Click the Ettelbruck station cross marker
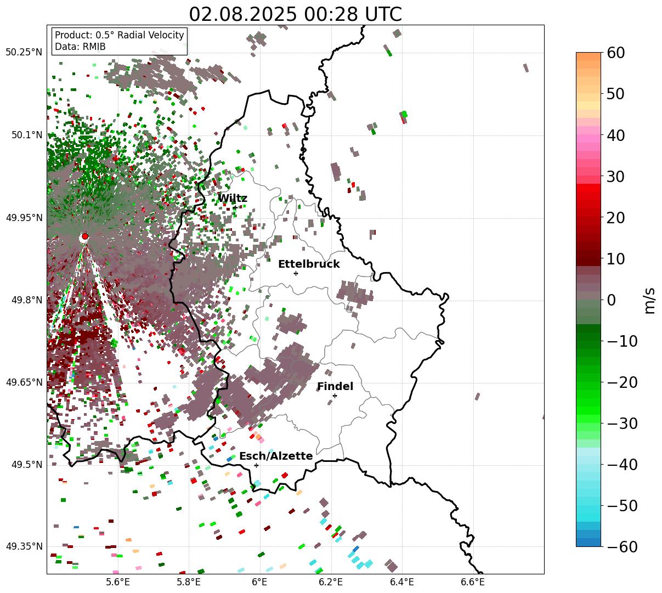Image resolution: width=662 pixels, height=593 pixels. [296, 273]
